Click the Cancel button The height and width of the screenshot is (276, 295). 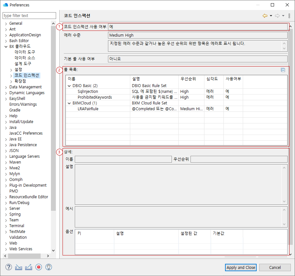[x=275, y=267]
